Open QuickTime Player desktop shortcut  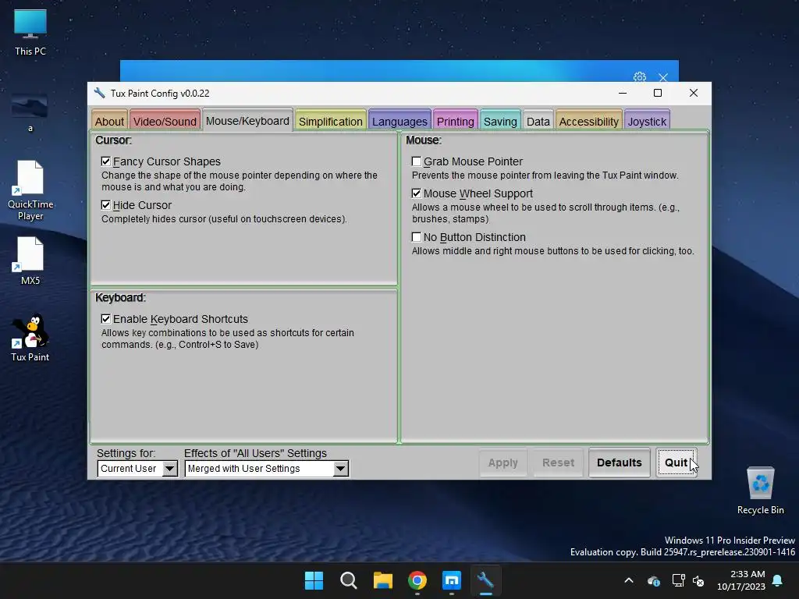[30, 190]
